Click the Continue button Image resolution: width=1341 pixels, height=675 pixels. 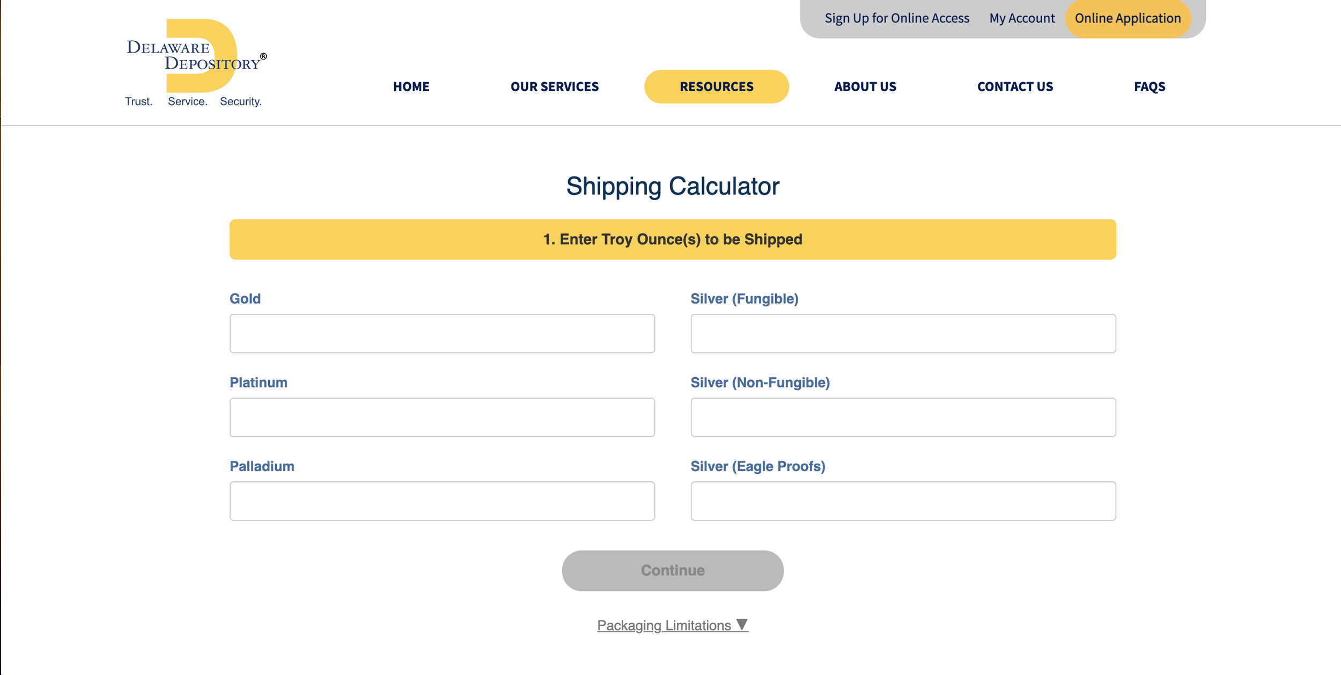[673, 570]
